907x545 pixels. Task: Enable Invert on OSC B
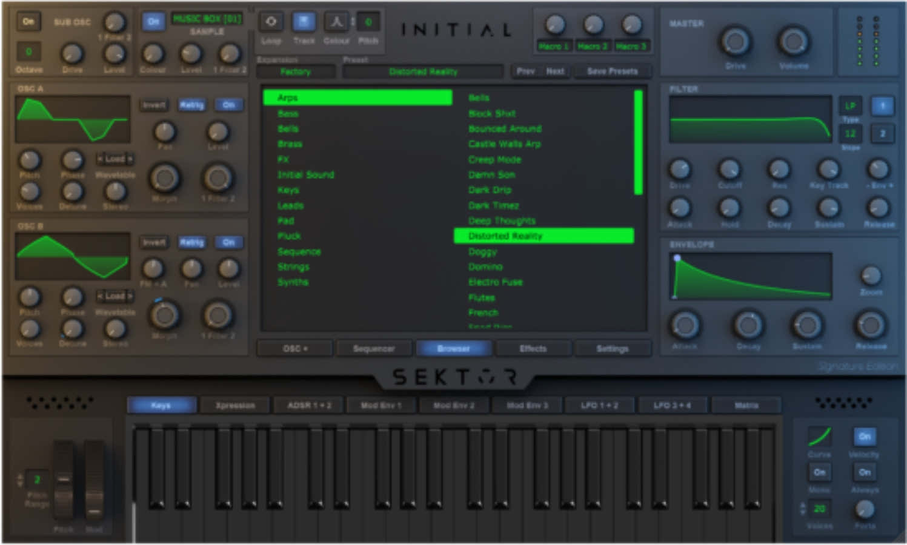point(154,242)
